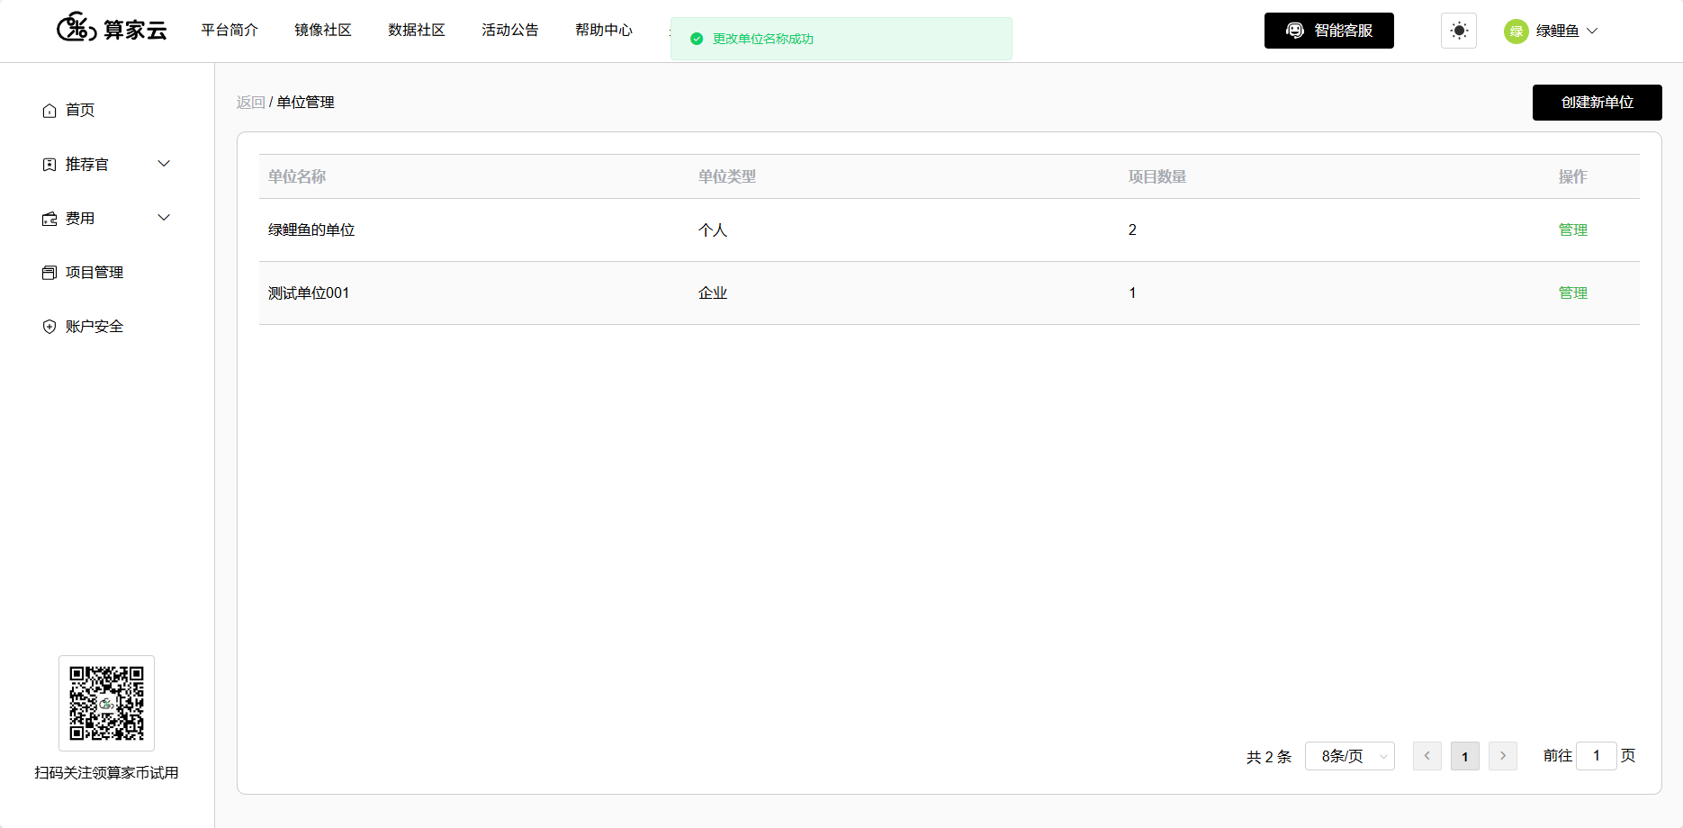Click 管理 for 测试单位001
This screenshot has width=1683, height=828.
(1573, 292)
